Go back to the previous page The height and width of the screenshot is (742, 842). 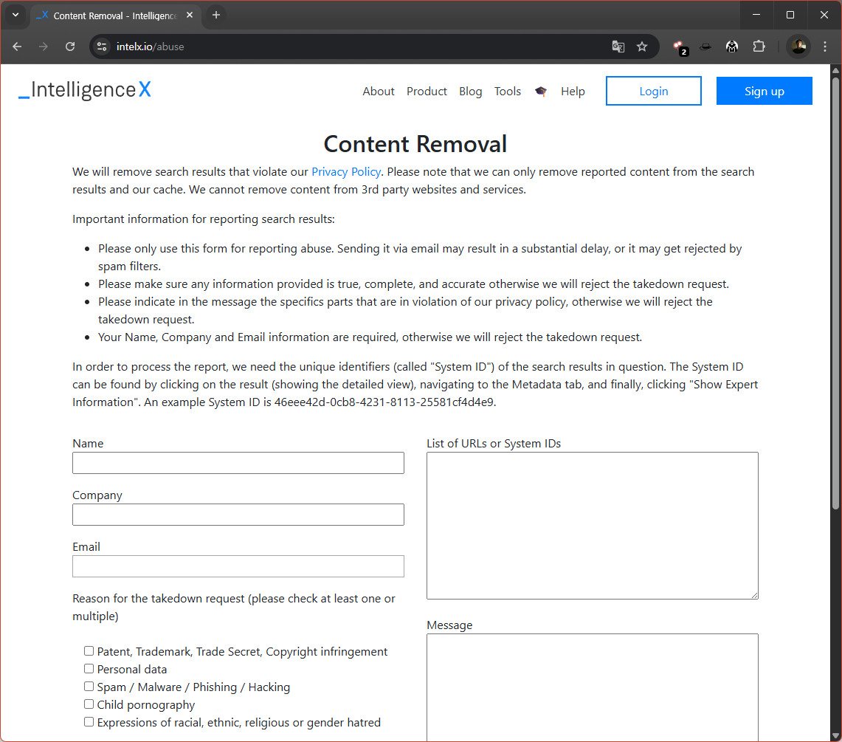click(17, 47)
